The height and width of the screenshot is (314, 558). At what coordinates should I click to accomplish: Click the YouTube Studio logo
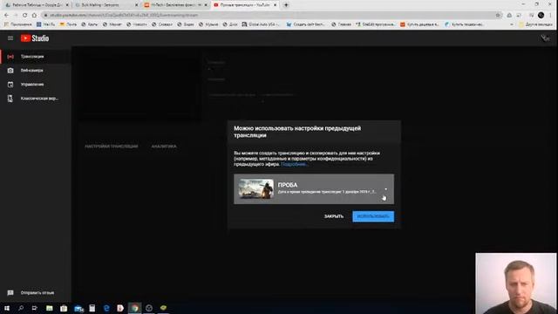(x=35, y=38)
